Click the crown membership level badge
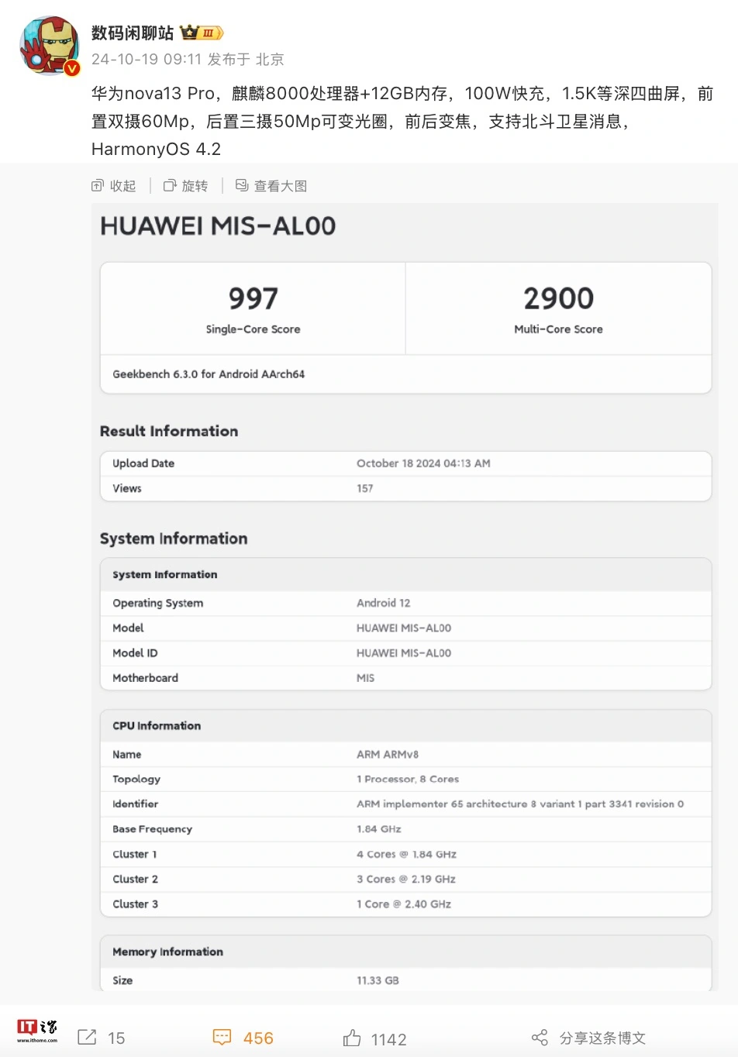This screenshot has width=738, height=1057. (202, 33)
